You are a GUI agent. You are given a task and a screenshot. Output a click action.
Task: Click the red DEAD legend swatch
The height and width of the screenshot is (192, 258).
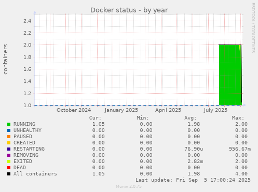pos(9,168)
